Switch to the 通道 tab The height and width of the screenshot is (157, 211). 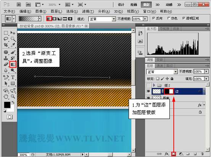160,66
